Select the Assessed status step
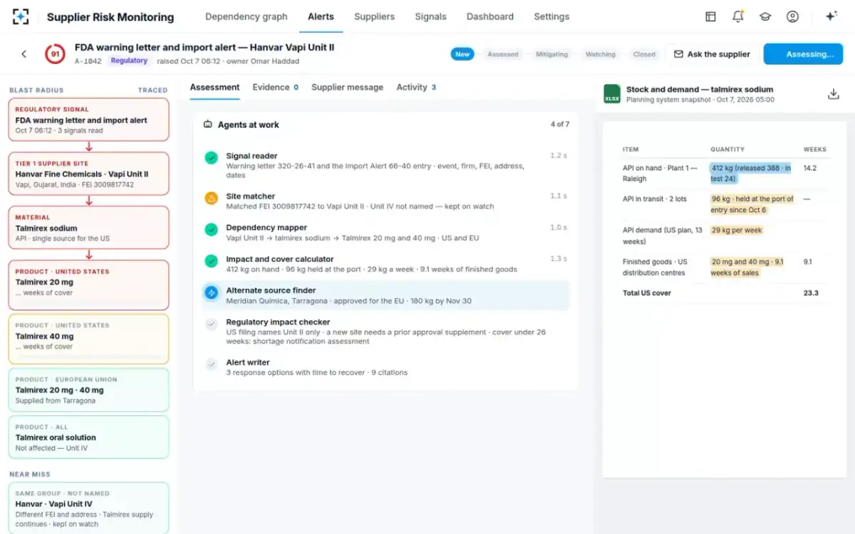855x534 pixels. click(x=503, y=54)
